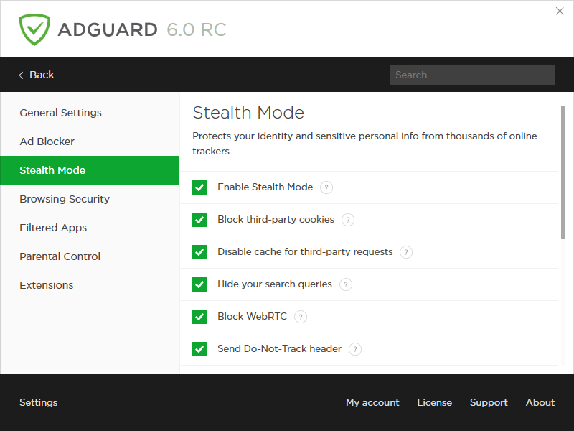Image resolution: width=574 pixels, height=431 pixels.
Task: Open My account link
Action: point(372,402)
